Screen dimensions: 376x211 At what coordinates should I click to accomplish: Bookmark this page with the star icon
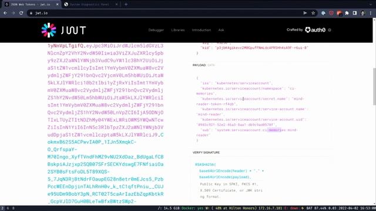pos(313,13)
